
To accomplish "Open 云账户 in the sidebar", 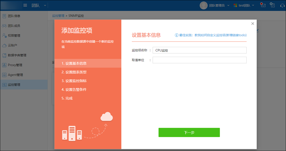I will (x=24, y=45).
